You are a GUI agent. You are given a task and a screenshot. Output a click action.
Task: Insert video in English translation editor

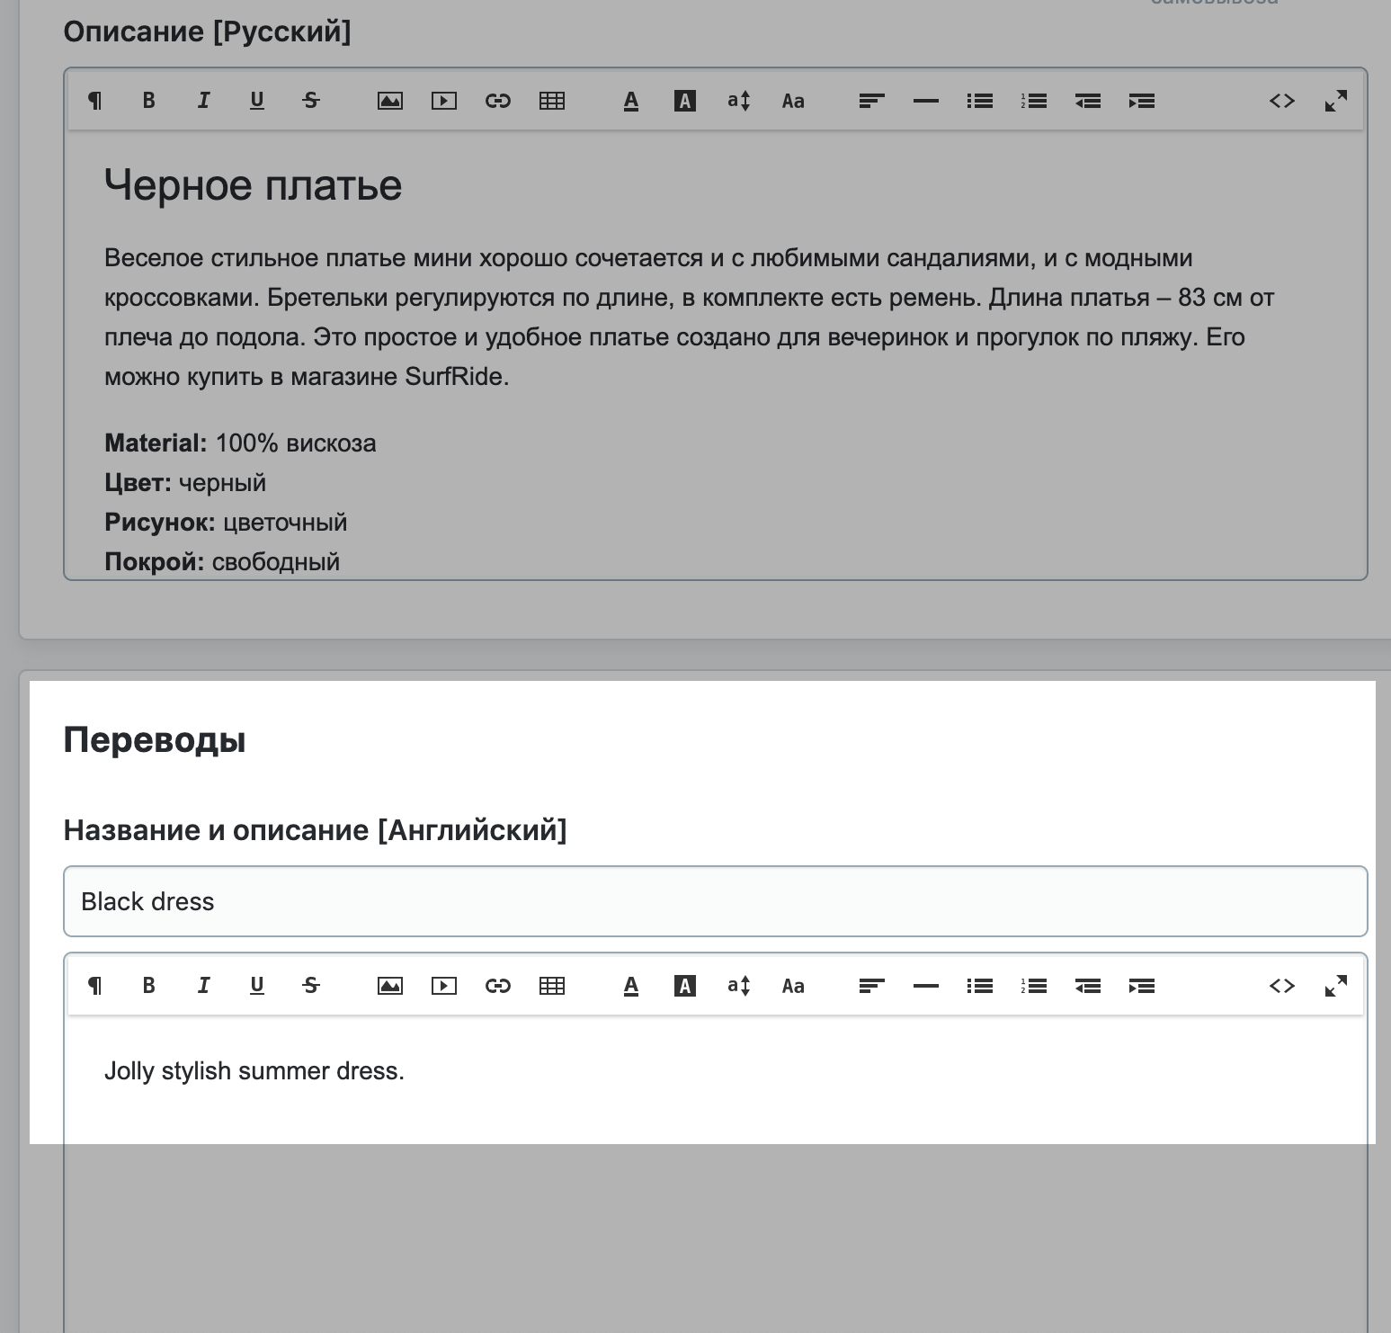pyautogui.click(x=444, y=986)
